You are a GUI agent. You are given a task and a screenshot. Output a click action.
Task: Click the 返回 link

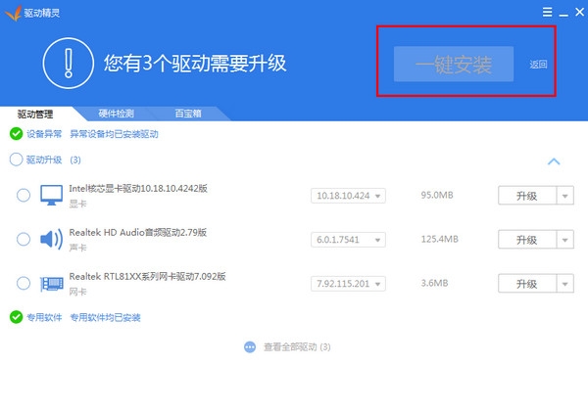[538, 66]
